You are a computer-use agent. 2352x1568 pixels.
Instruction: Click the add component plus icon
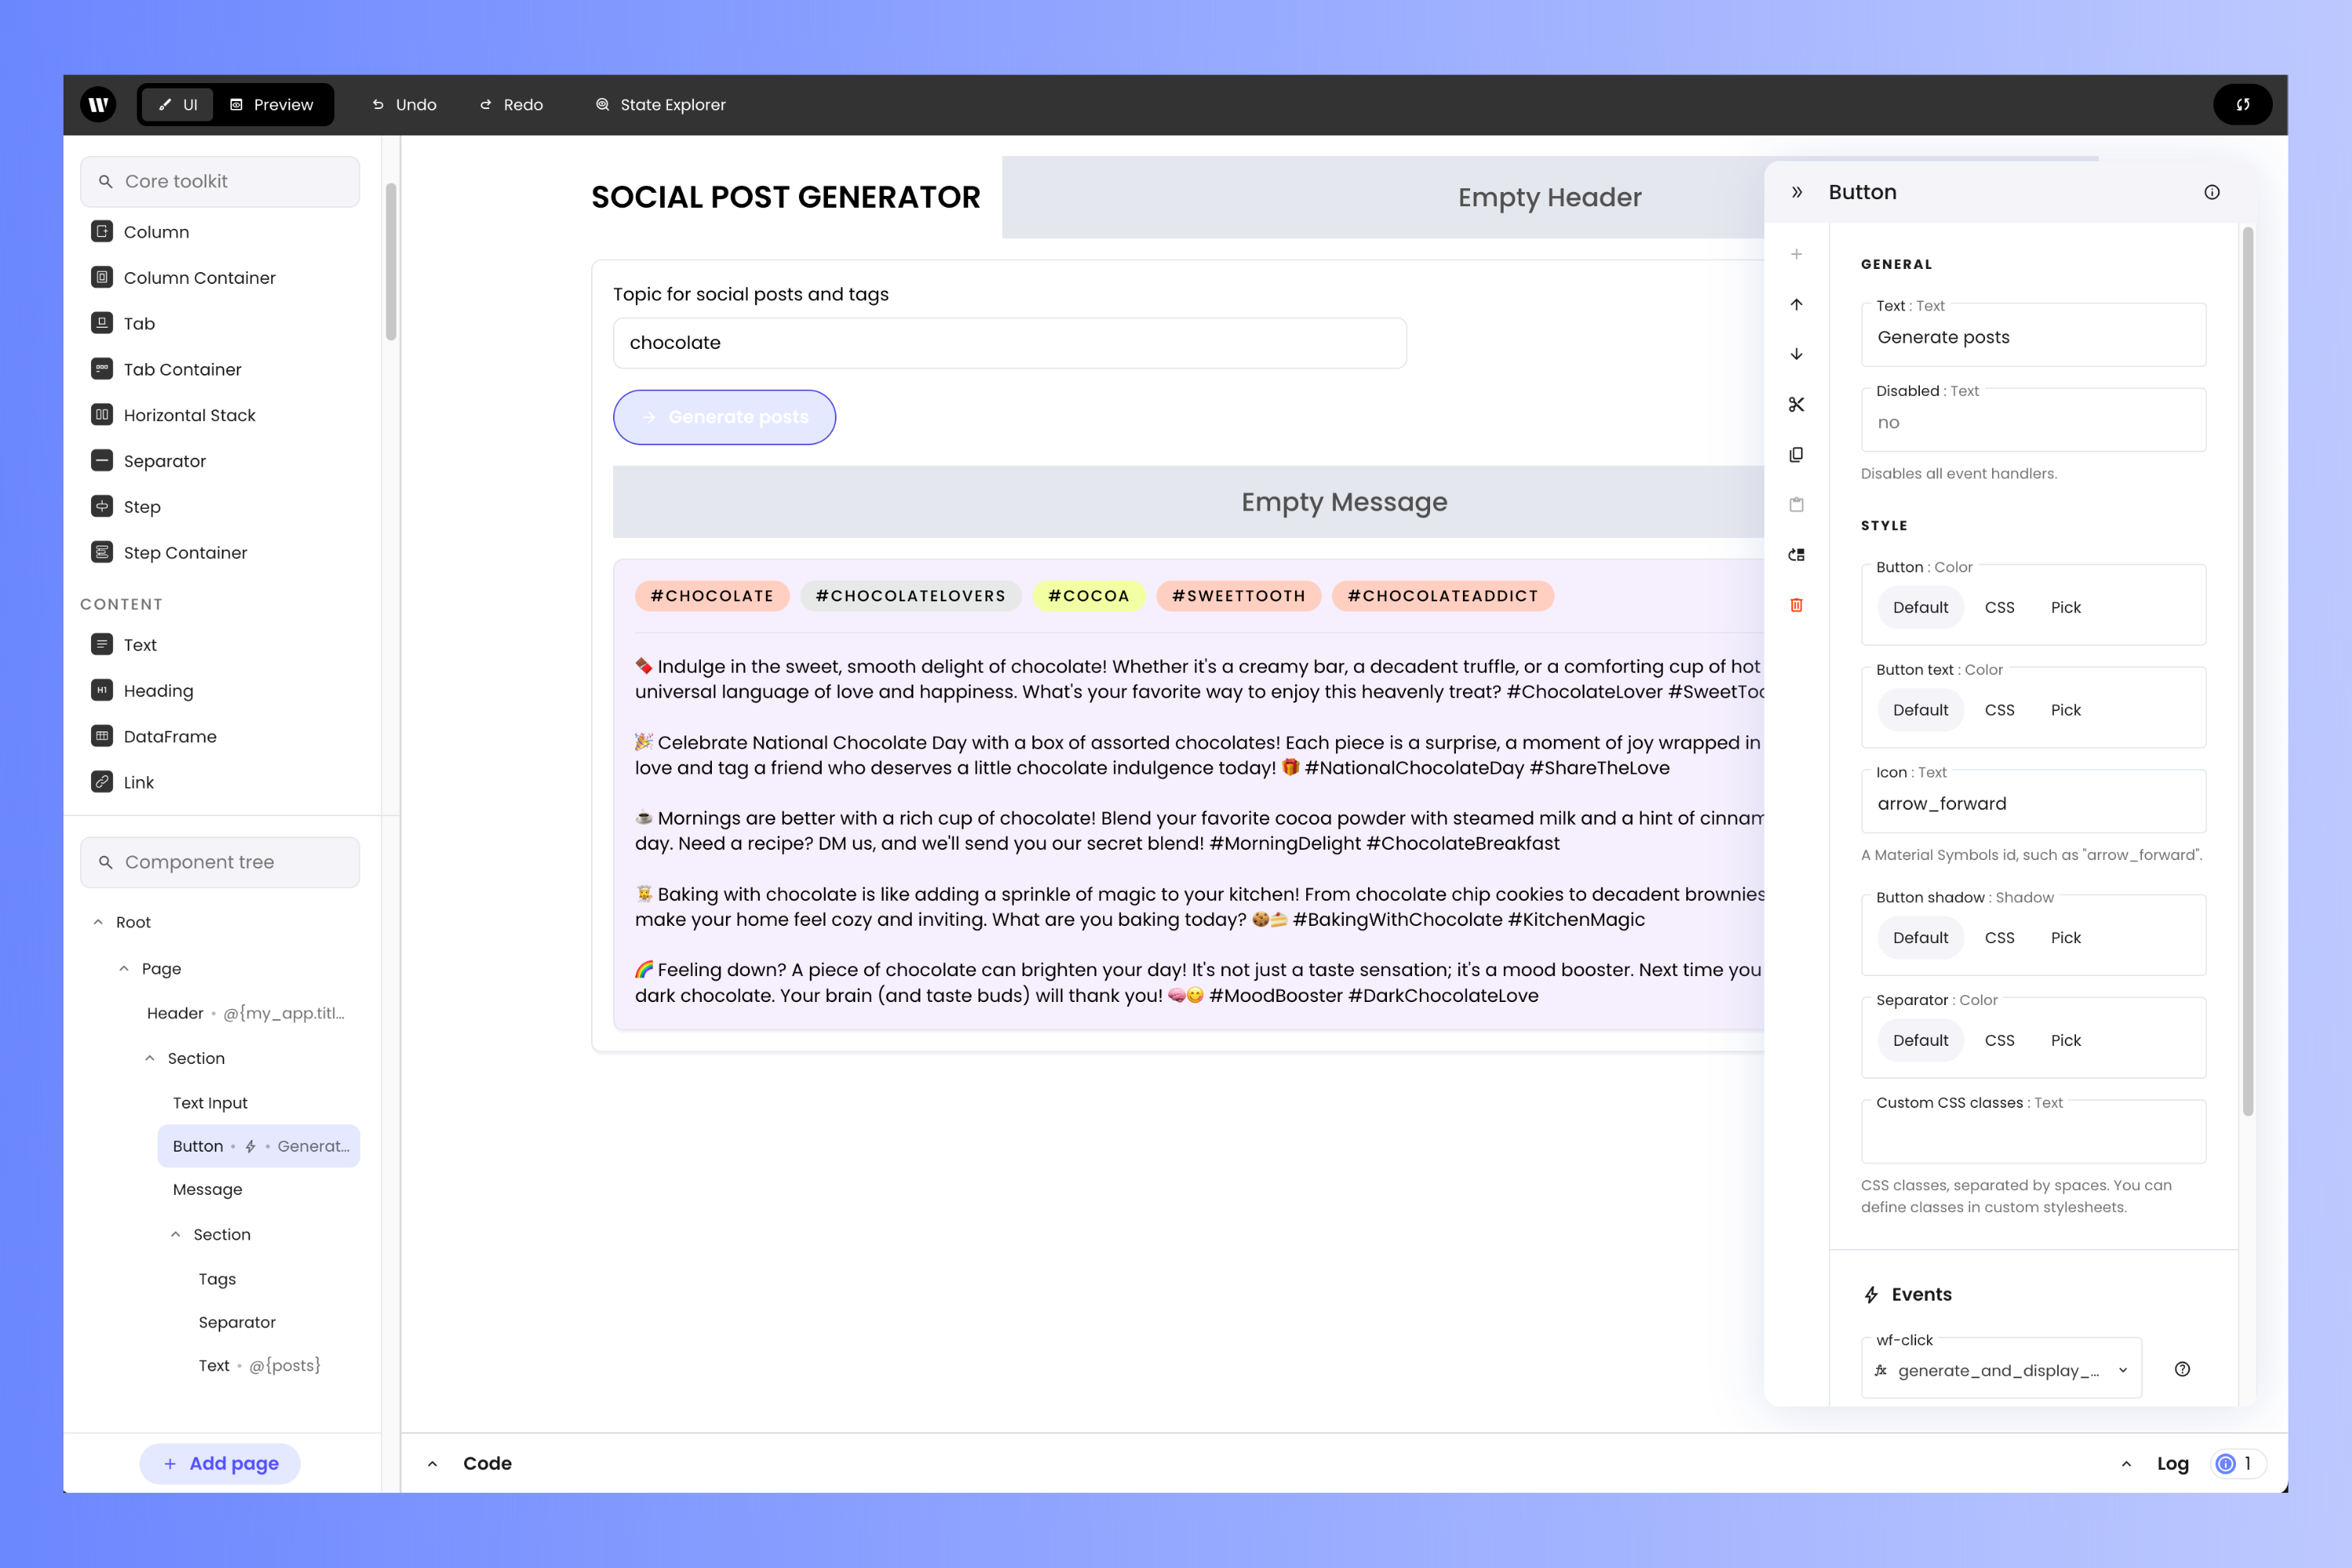point(1797,254)
